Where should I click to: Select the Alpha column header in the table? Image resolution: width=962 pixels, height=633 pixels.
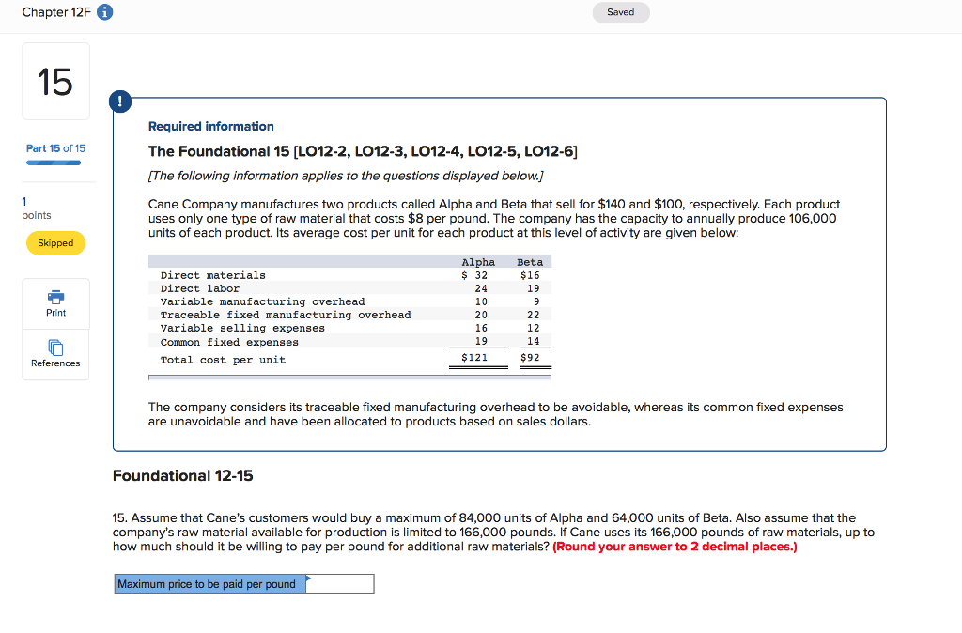tap(478, 261)
